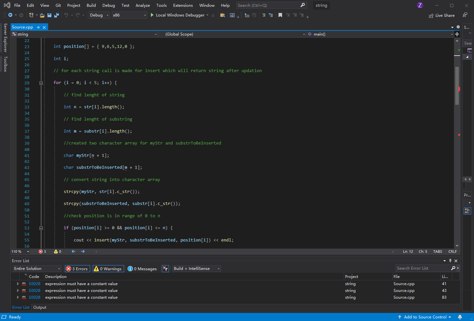Open the Debug menu

click(109, 5)
